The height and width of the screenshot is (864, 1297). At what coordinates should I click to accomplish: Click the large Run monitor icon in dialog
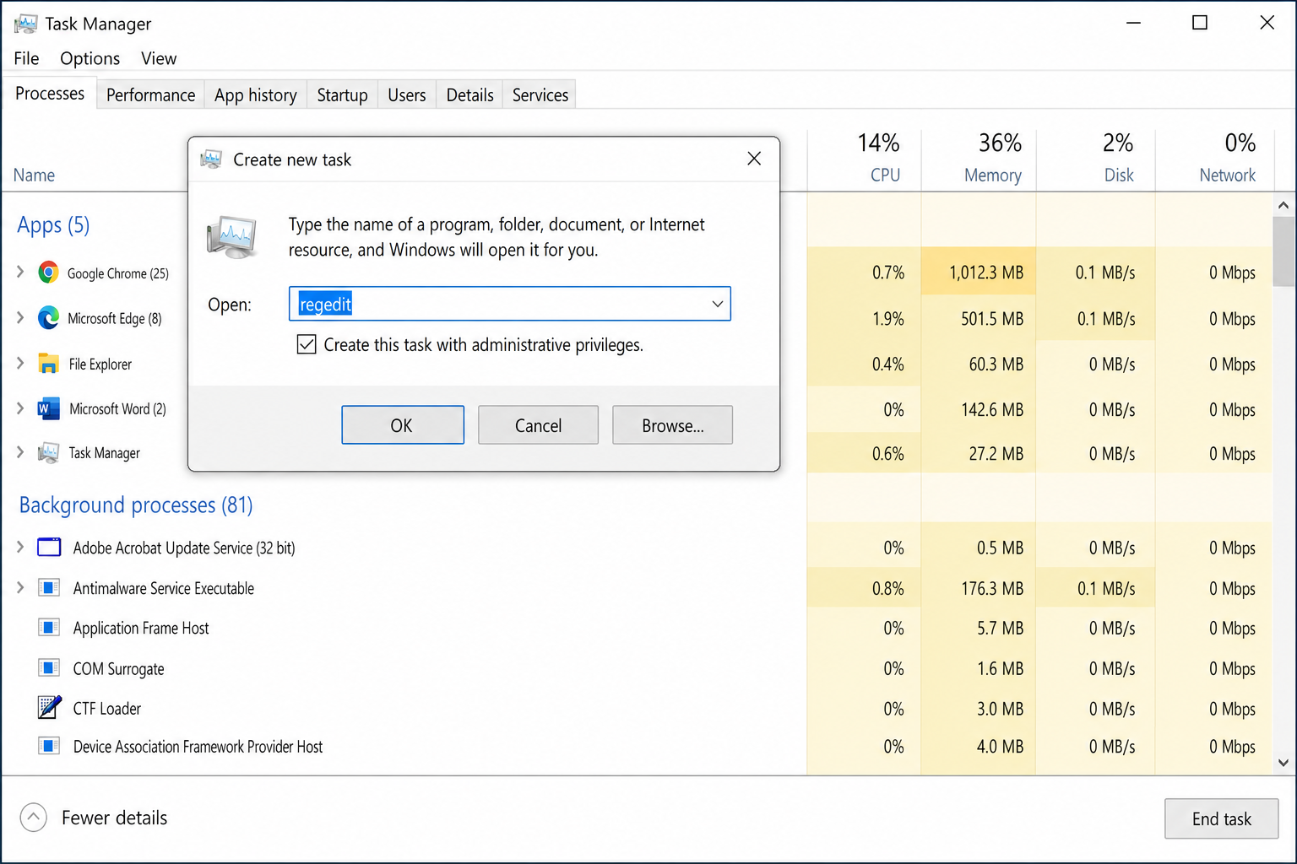[x=231, y=237]
